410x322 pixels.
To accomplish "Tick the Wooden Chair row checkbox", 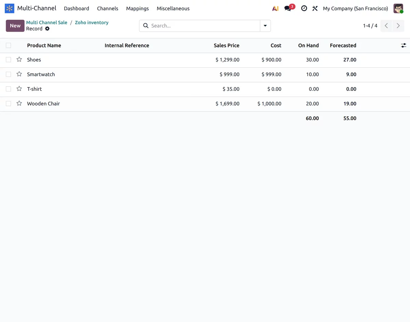I will tap(9, 103).
